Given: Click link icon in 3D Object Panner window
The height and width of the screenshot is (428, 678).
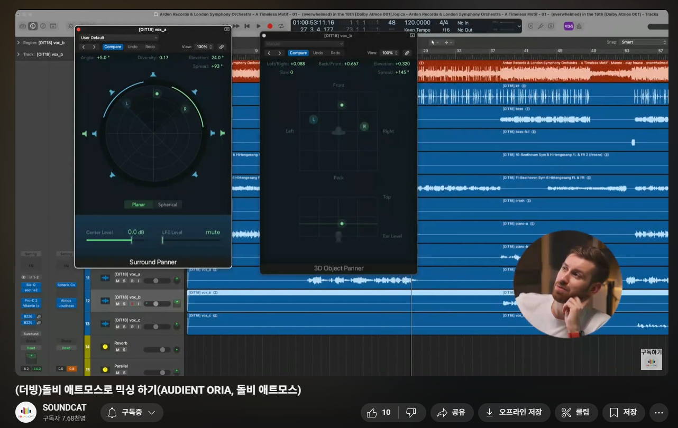Looking at the screenshot, I should pyautogui.click(x=407, y=53).
